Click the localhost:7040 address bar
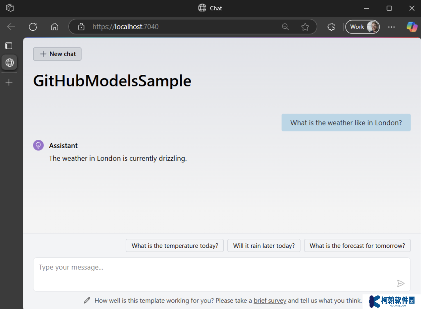This screenshot has height=309, width=421. click(x=193, y=27)
